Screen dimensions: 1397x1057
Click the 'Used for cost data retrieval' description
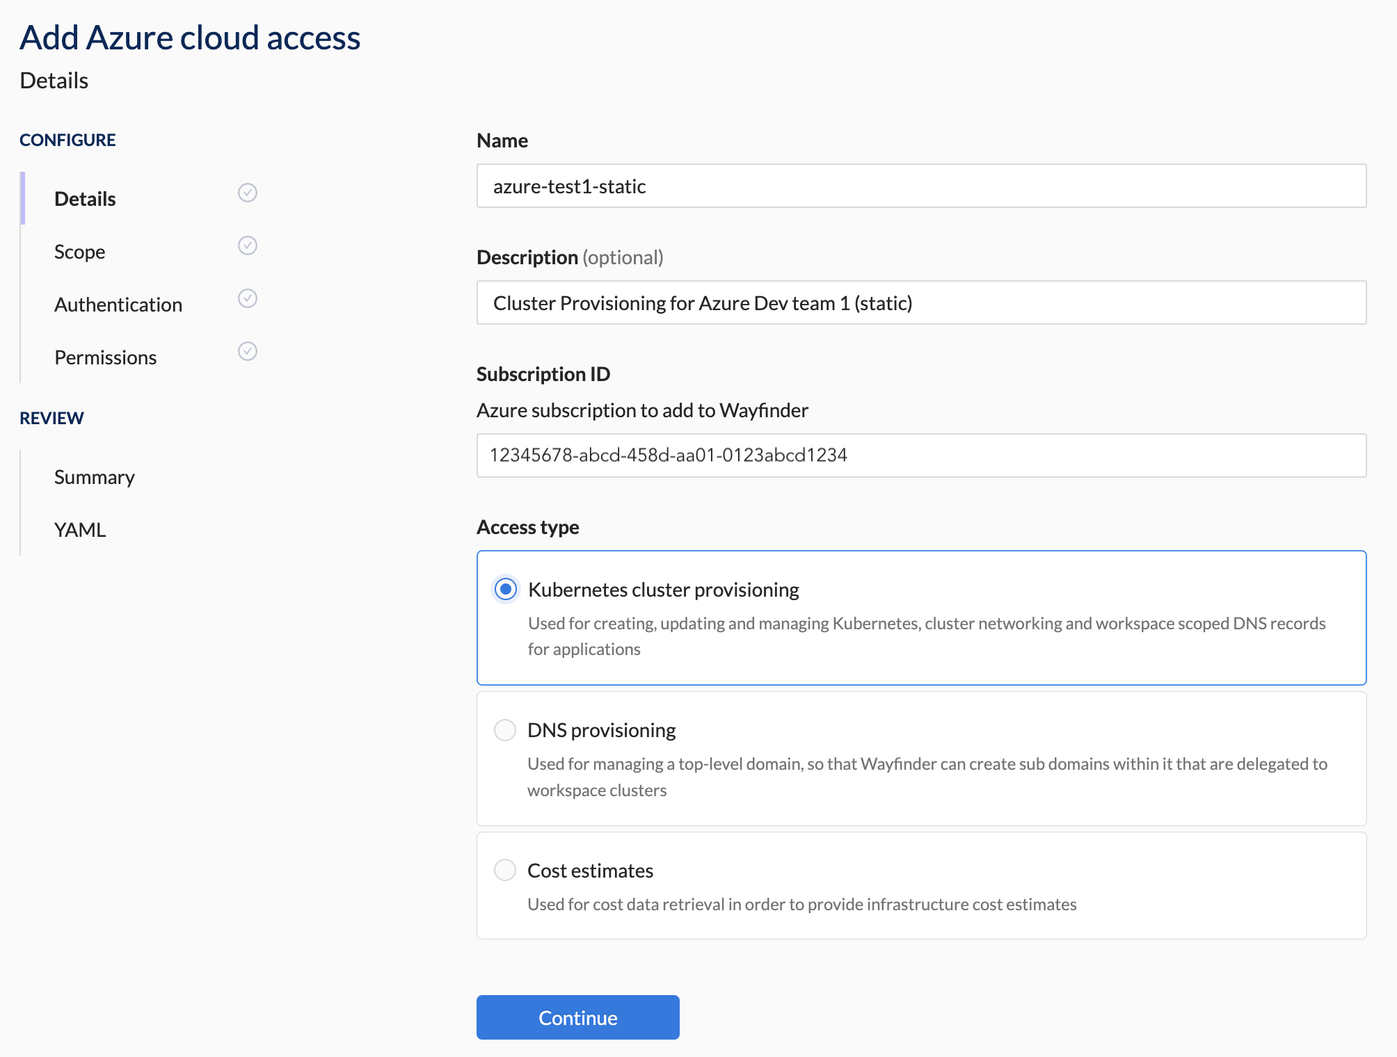point(802,904)
